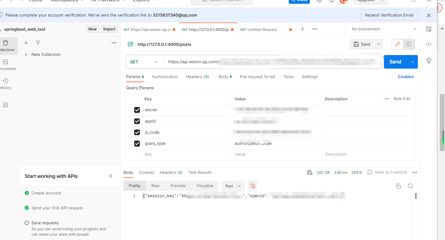Click the plus icon to create a collection
The height and width of the screenshot is (240, 445).
click(26, 43)
